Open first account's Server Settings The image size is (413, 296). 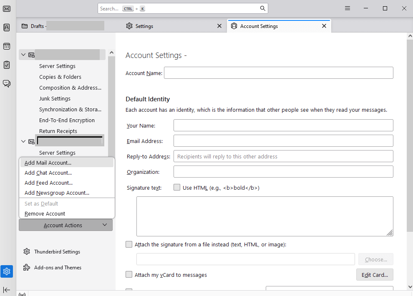coord(57,66)
